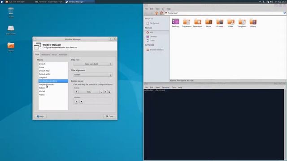Click the maximize button in Active layout

[105, 92]
